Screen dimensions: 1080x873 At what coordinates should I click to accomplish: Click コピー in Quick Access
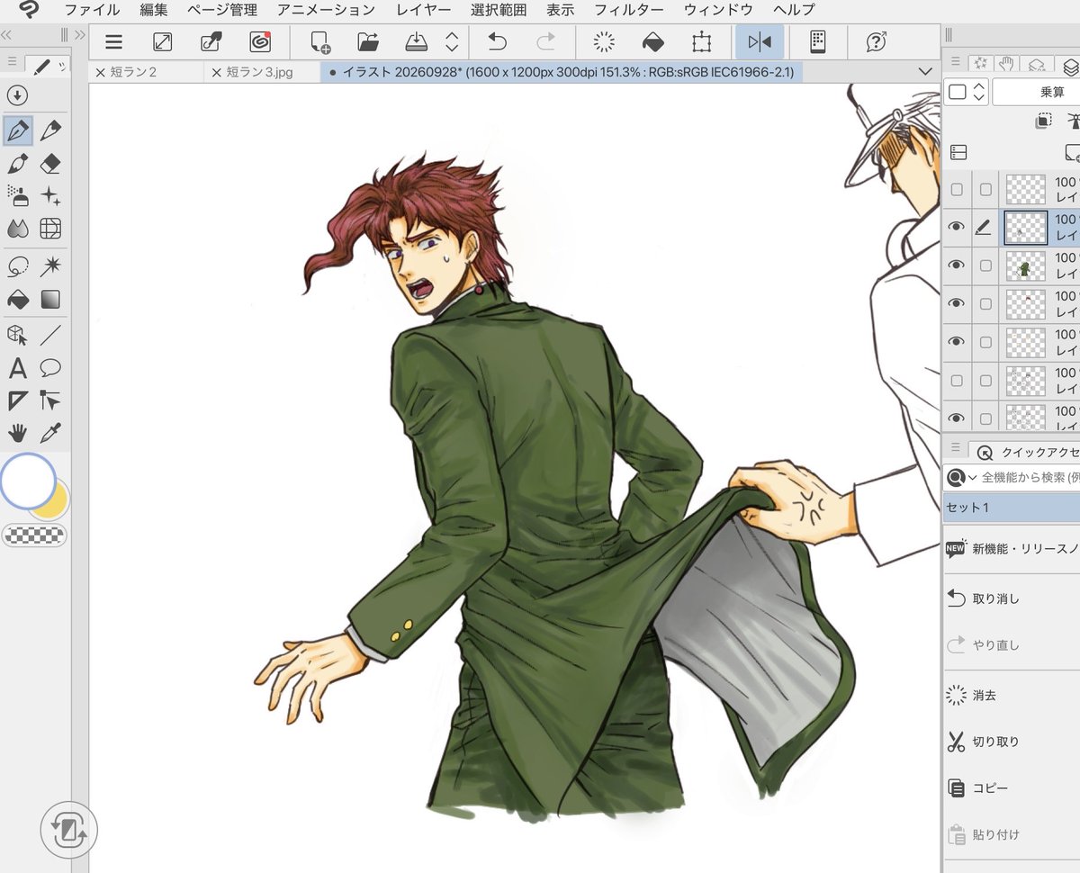[990, 788]
